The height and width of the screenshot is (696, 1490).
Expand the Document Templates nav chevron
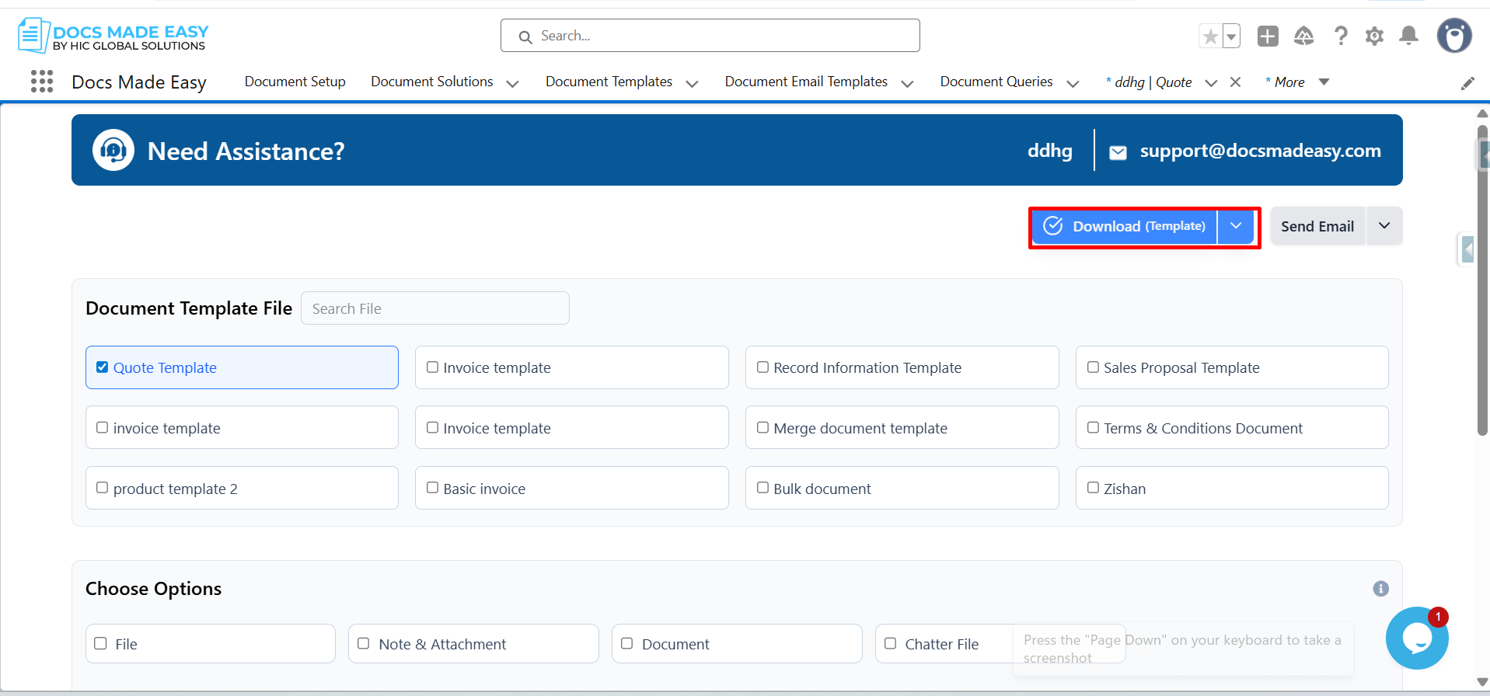692,83
